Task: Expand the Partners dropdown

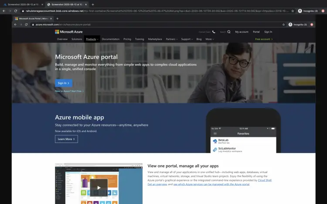Action: [172, 39]
